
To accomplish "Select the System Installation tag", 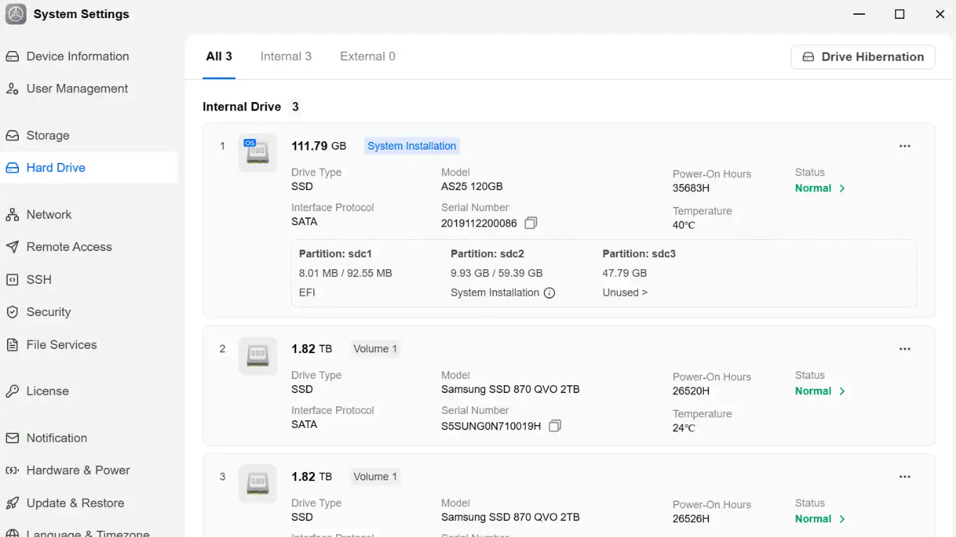I will [412, 146].
